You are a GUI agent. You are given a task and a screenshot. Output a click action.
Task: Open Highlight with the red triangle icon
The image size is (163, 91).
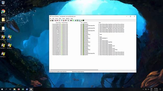(64, 20)
